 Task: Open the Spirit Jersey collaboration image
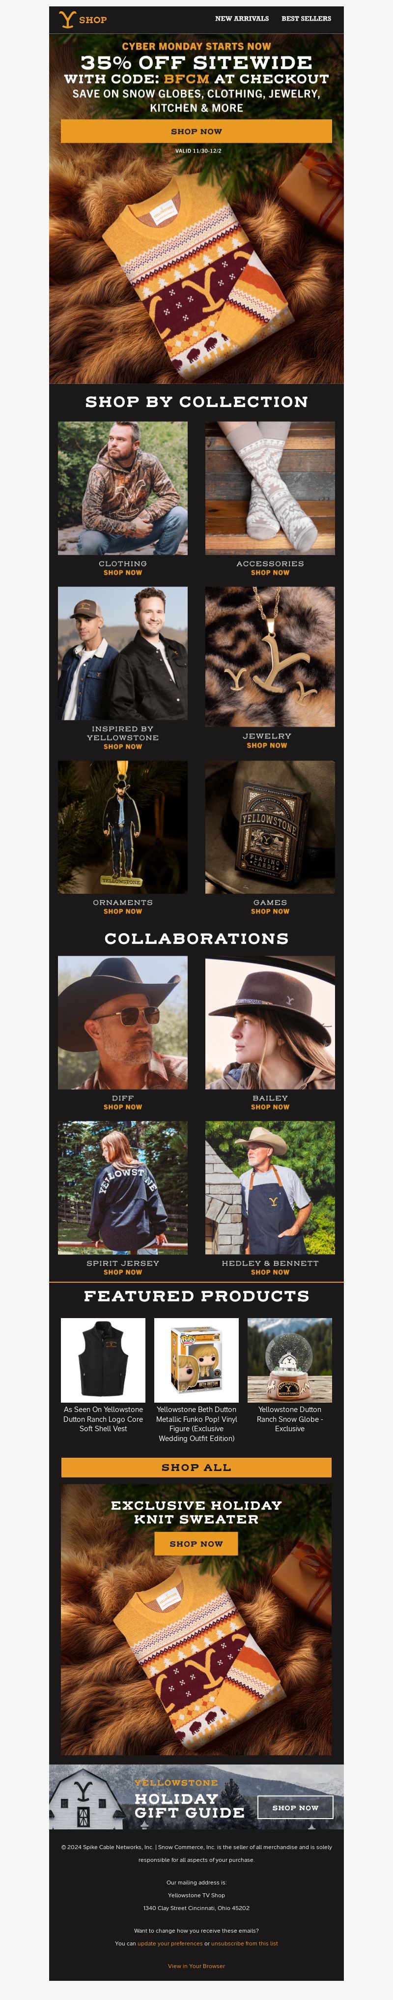click(x=122, y=1187)
